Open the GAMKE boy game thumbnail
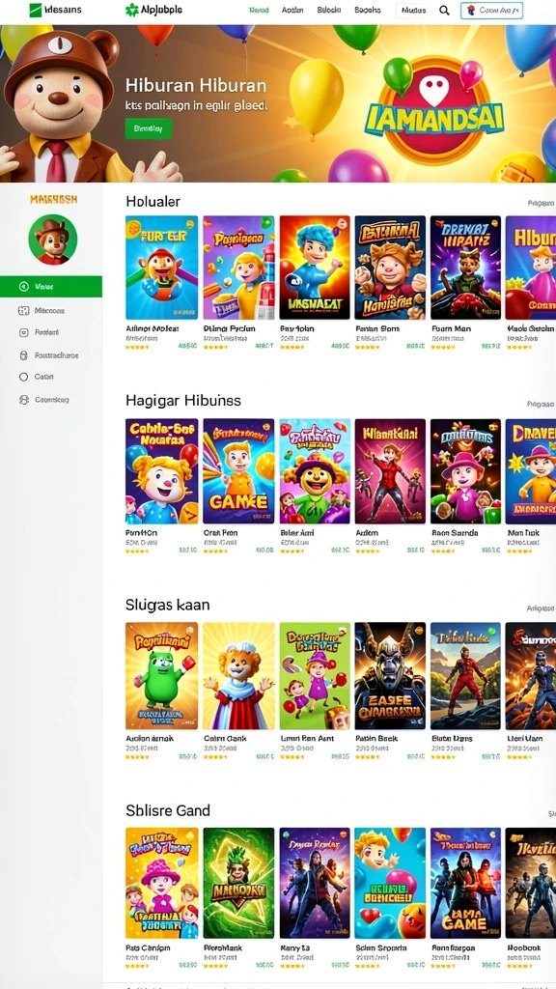The image size is (556, 989). (x=238, y=471)
